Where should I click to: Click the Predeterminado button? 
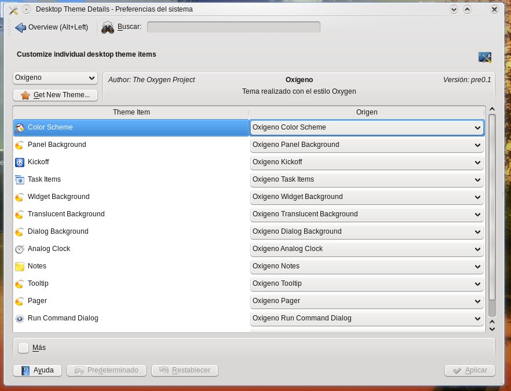[107, 370]
